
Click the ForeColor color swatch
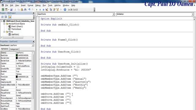click(x=17, y=77)
